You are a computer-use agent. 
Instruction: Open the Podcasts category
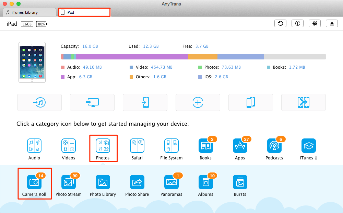(274, 149)
